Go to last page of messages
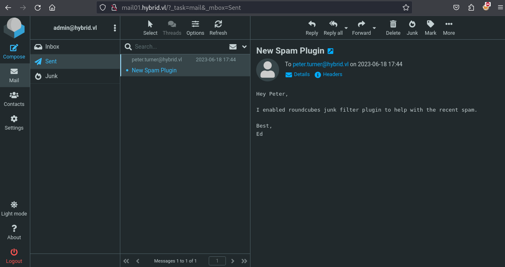This screenshot has height=267, width=505. click(x=244, y=261)
